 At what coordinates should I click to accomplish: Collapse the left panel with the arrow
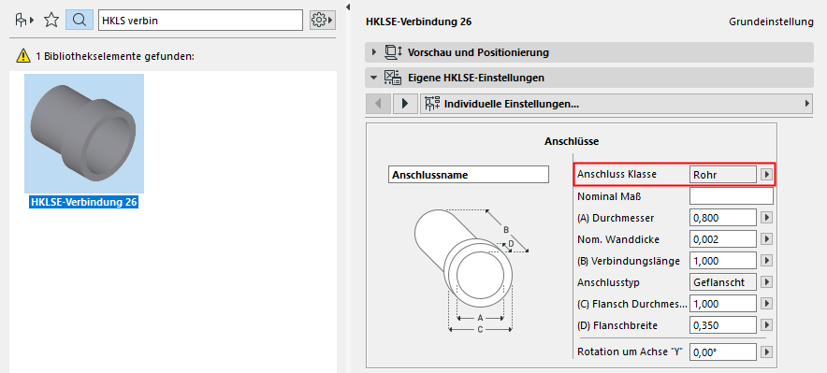(x=348, y=7)
